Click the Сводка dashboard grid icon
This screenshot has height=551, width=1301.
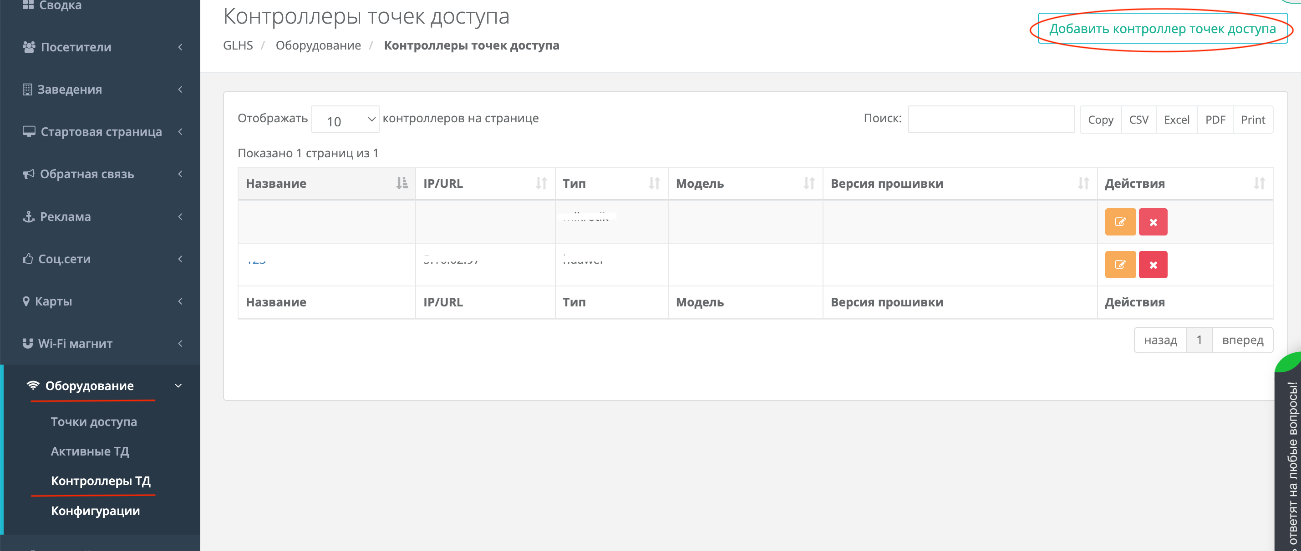pyautogui.click(x=28, y=5)
